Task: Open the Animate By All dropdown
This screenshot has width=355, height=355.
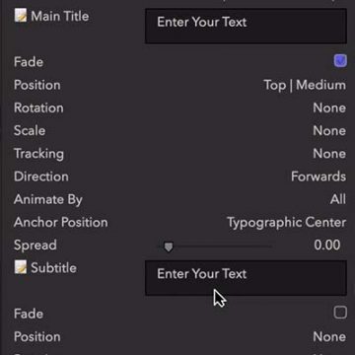Action: [x=338, y=199]
